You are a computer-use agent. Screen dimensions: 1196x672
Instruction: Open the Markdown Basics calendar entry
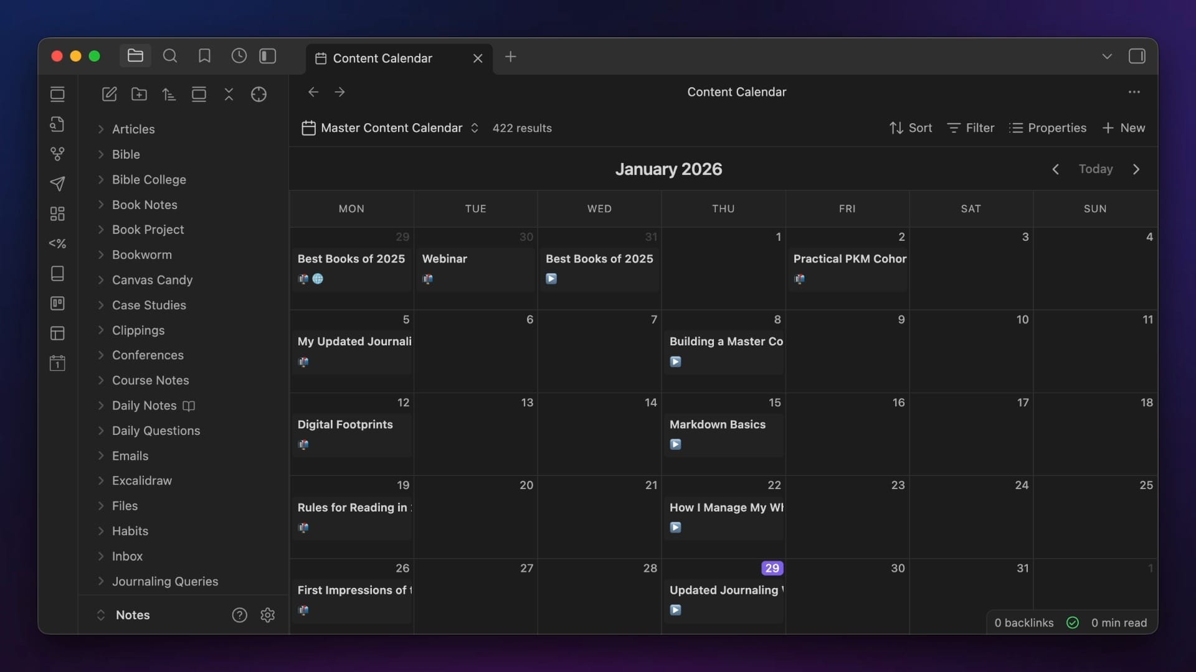coord(717,424)
